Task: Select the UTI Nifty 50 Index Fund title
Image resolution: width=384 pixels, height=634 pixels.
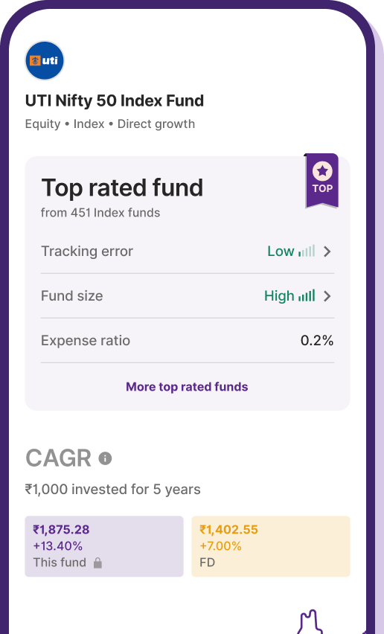Action: [115, 100]
